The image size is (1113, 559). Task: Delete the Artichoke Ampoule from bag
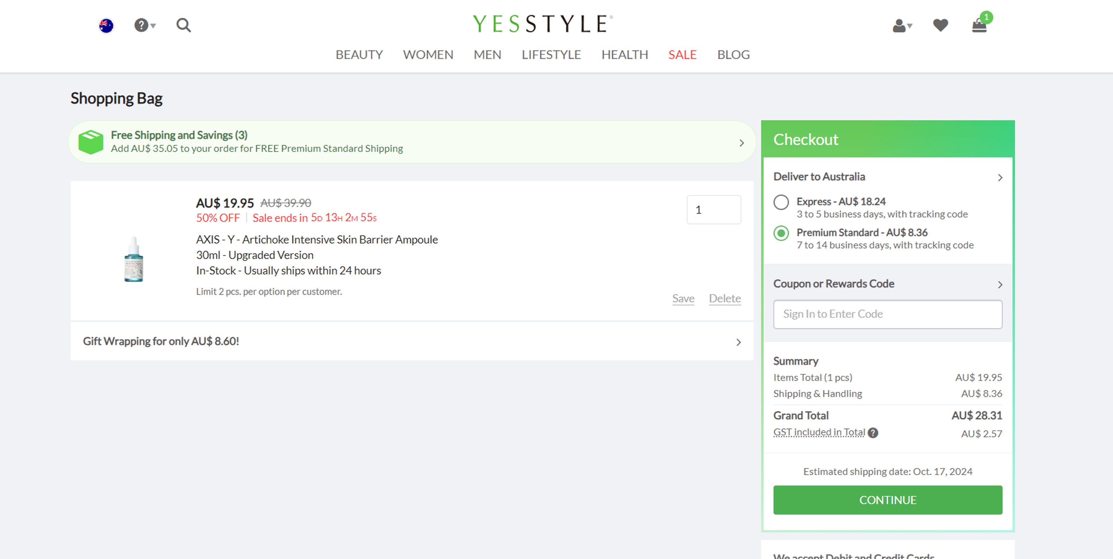point(725,298)
